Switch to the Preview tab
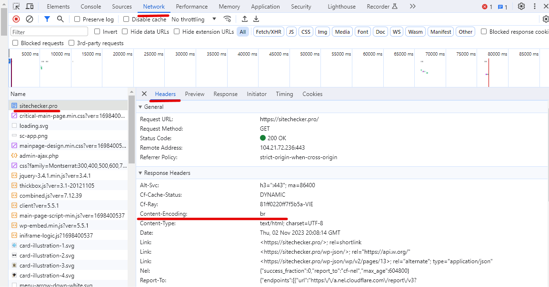Screen dimensions: 549x287 pyautogui.click(x=195, y=94)
